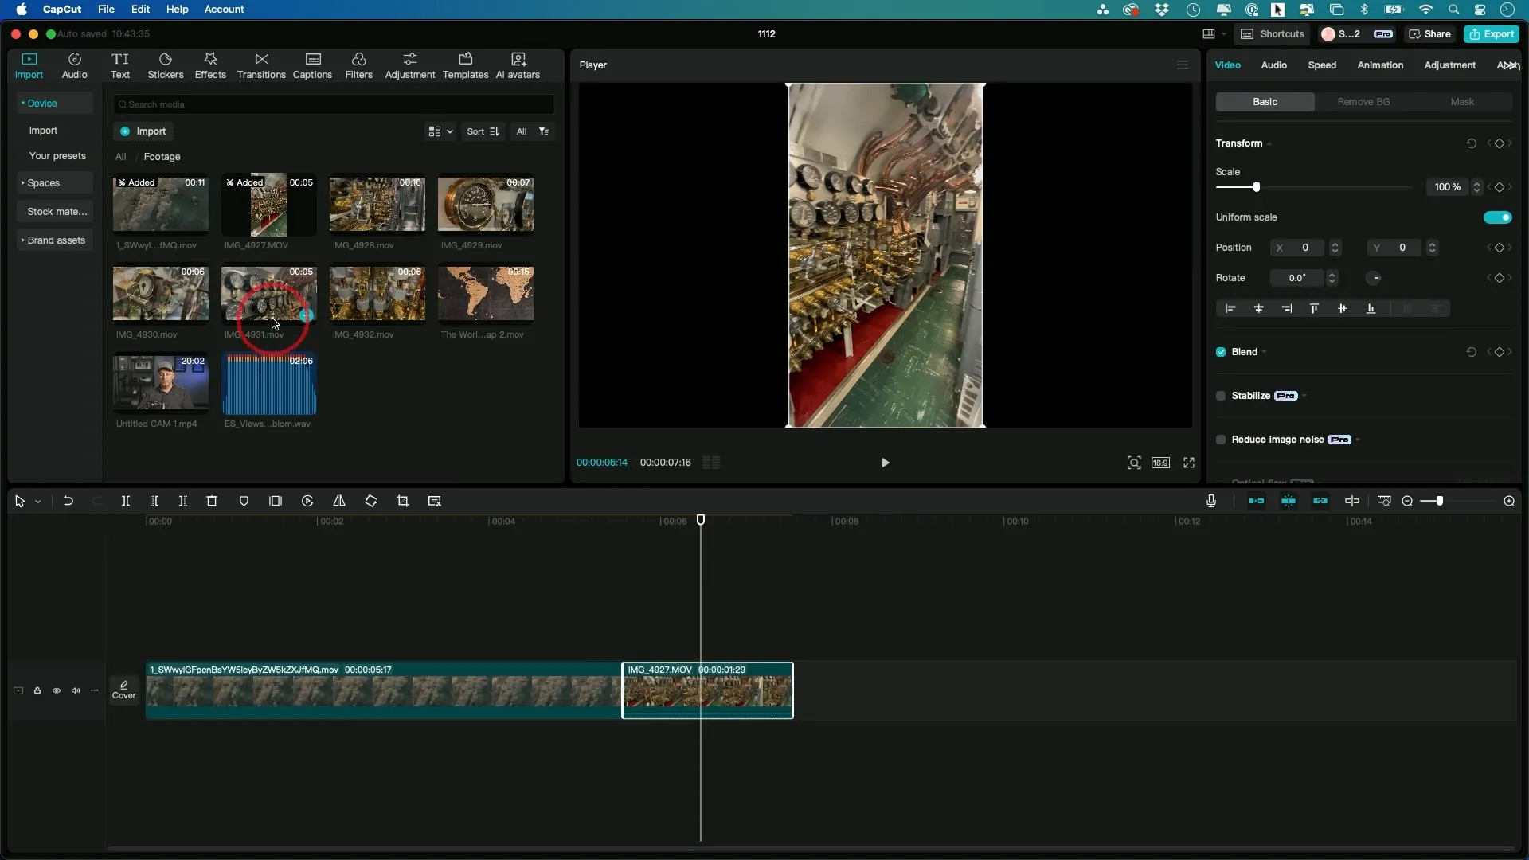Select the AI Avatars tool
The width and height of the screenshot is (1529, 860).
[518, 64]
